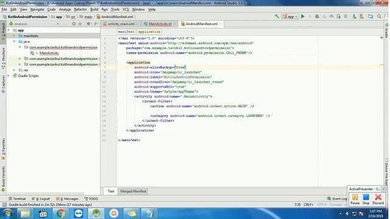Click the Profile app gauge icon

click(x=331, y=16)
